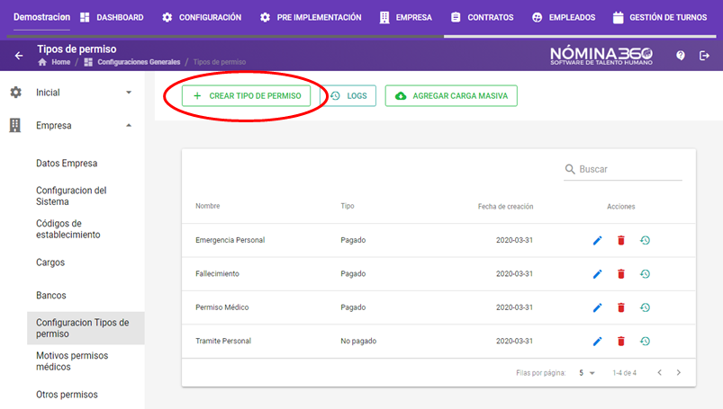Open Bancos in sidebar
This screenshot has height=409, width=723.
click(x=51, y=296)
